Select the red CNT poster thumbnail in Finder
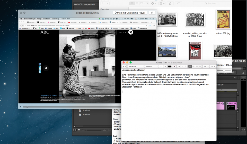This screenshot has height=144, width=247. (195, 51)
